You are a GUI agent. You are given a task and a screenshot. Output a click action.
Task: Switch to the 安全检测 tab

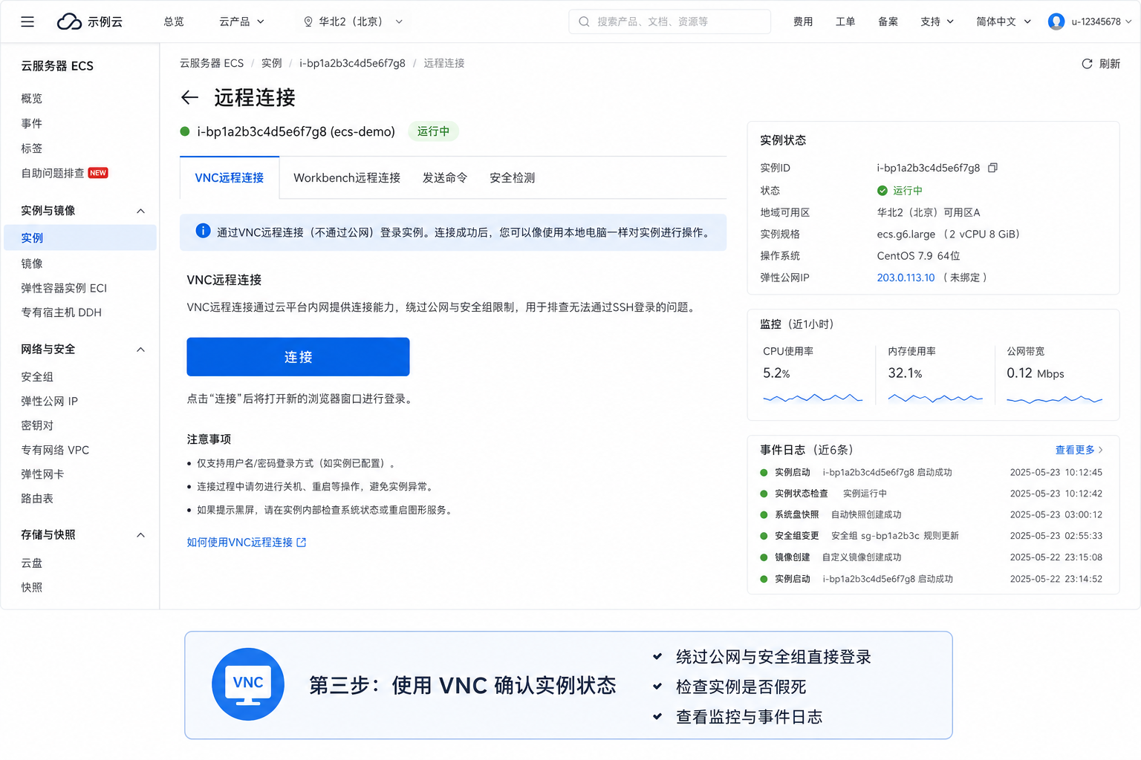[x=512, y=178]
